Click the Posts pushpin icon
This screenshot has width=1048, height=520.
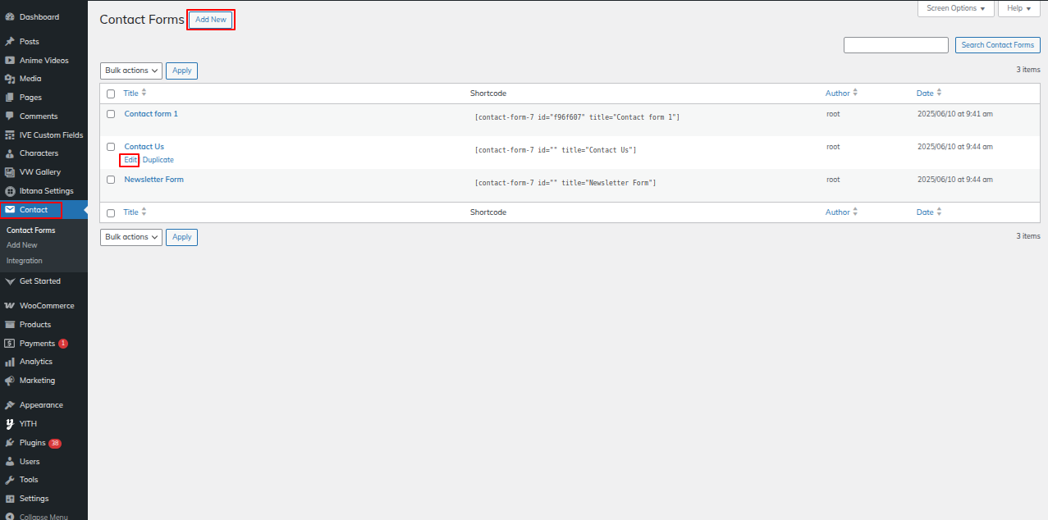10,42
